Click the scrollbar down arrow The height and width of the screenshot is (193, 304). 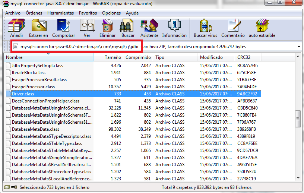(298, 178)
